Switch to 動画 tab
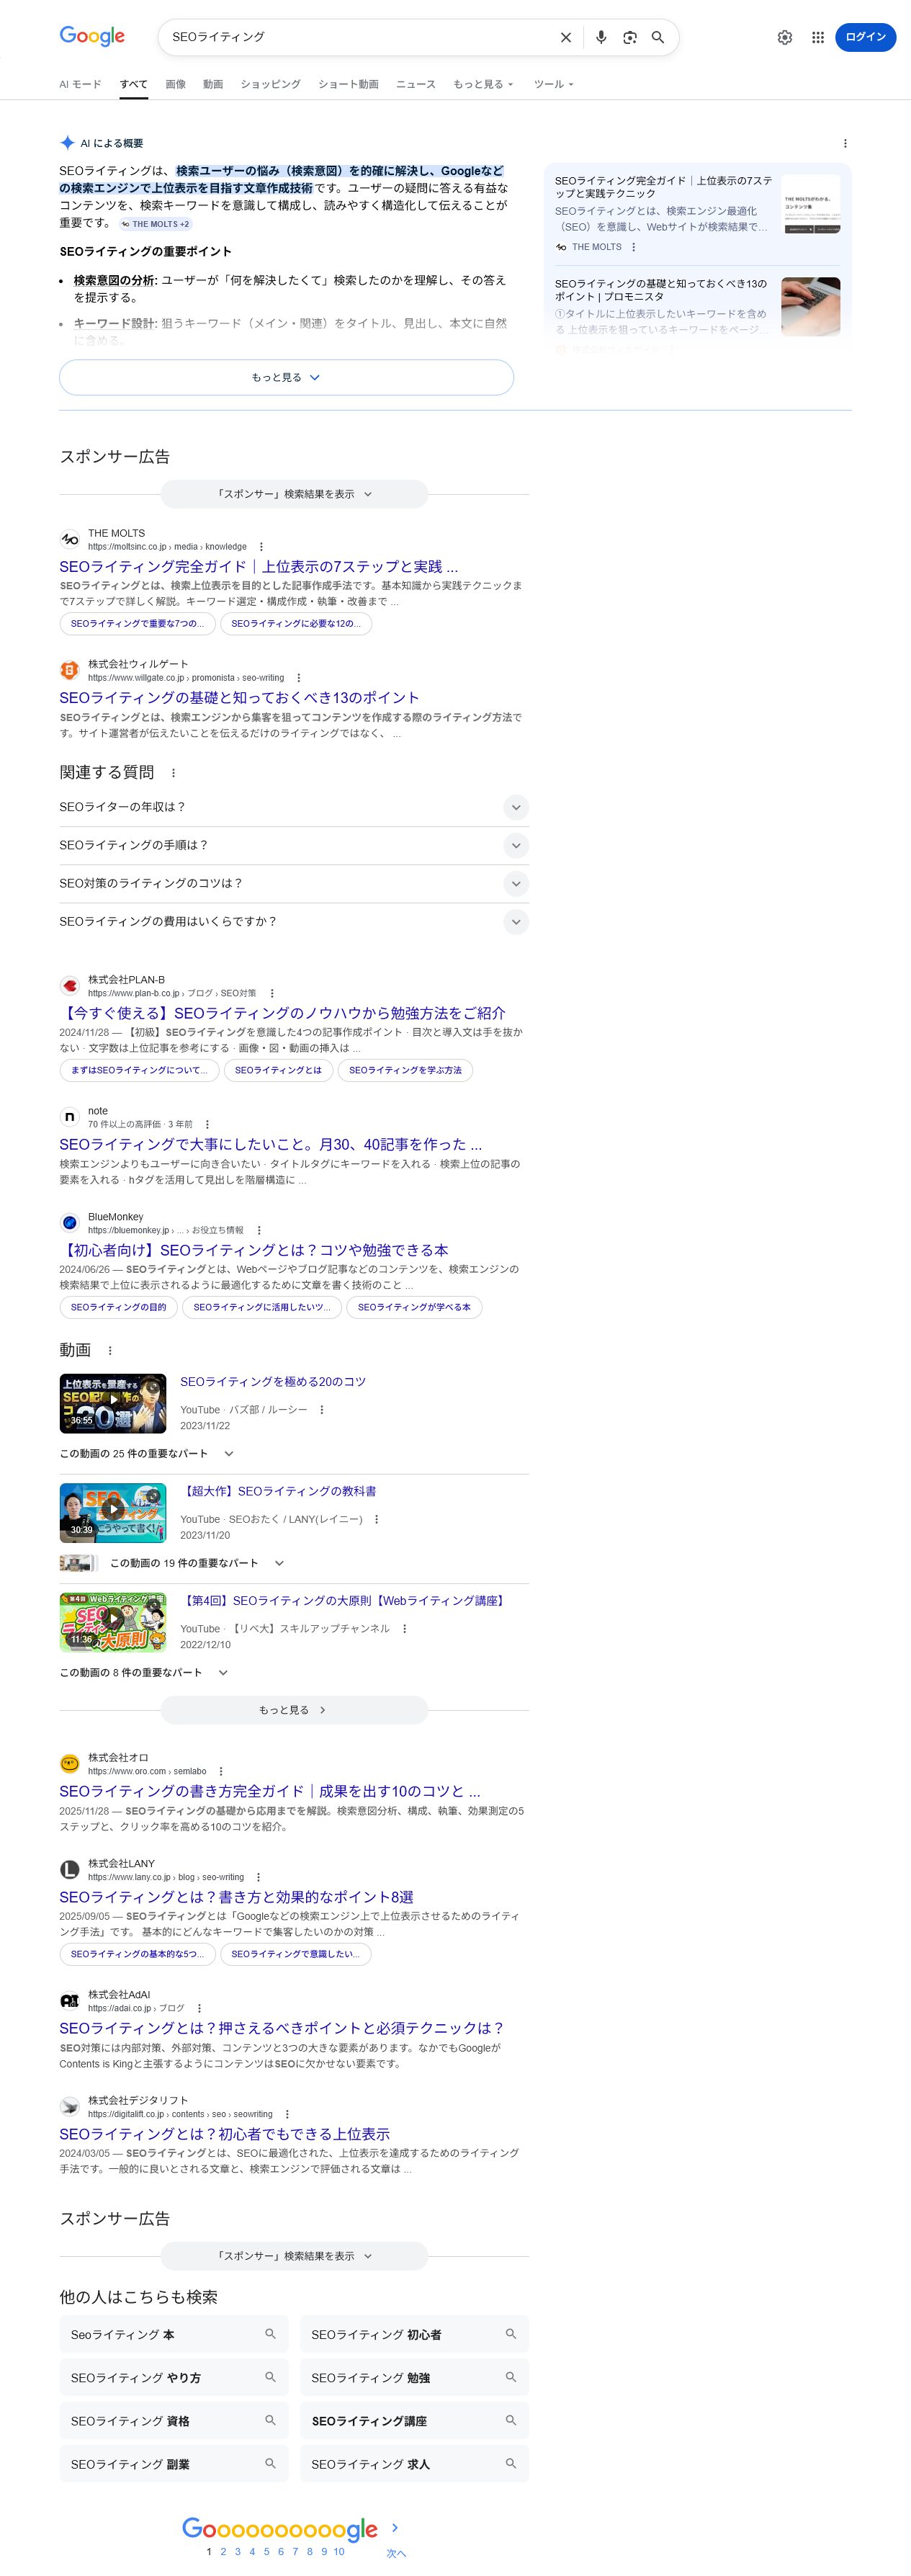 (x=213, y=84)
